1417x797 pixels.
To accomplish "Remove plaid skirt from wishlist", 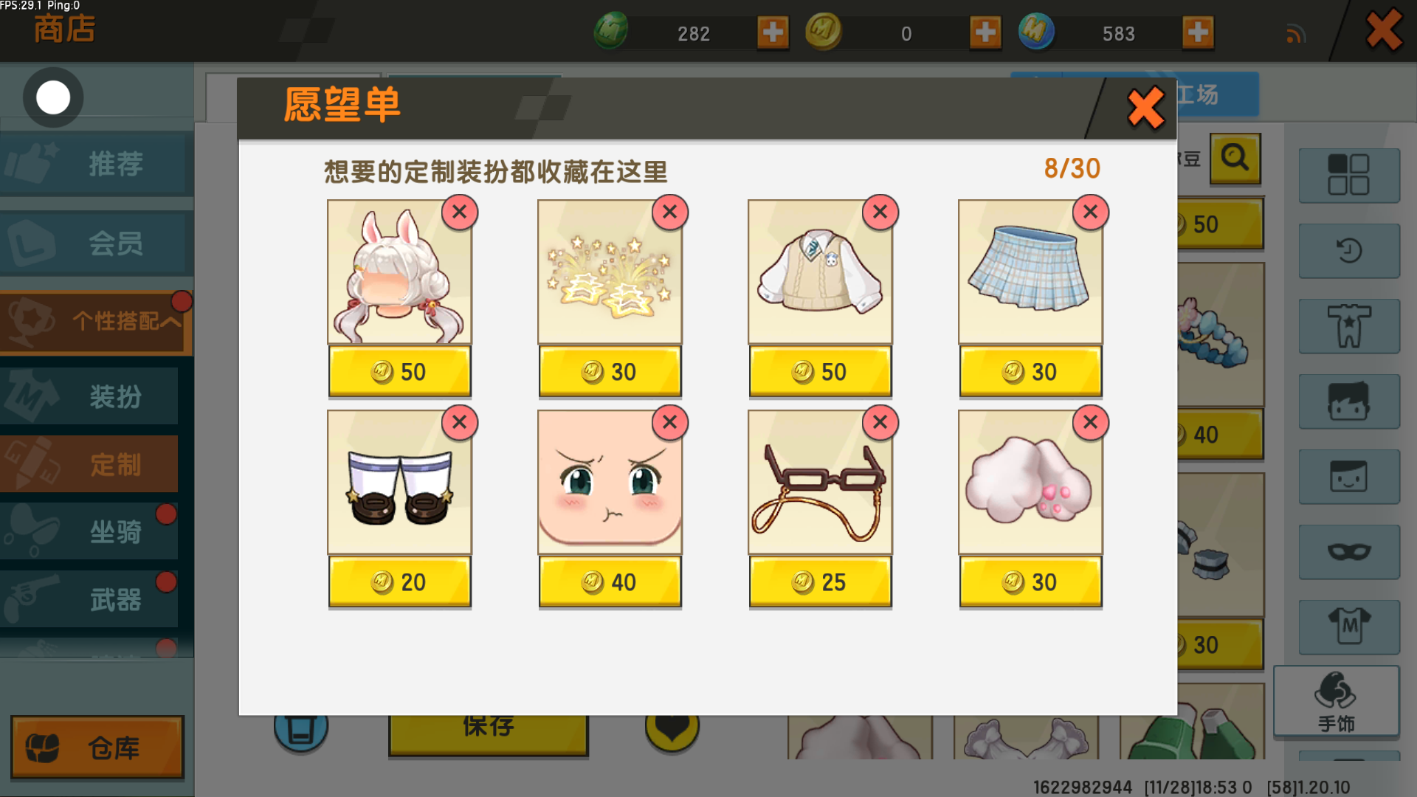I will tap(1090, 213).
